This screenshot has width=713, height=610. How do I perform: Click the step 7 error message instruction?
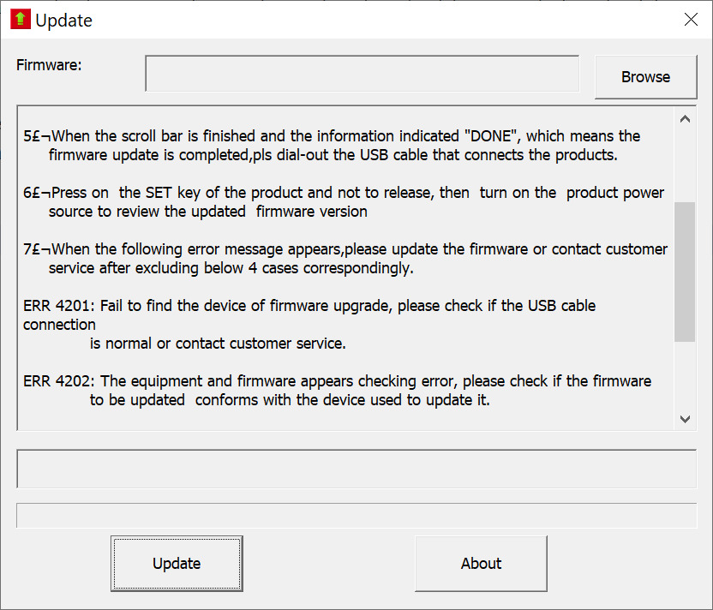point(343,250)
